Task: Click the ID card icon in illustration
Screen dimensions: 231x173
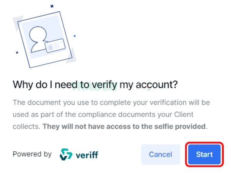Action: point(55,45)
